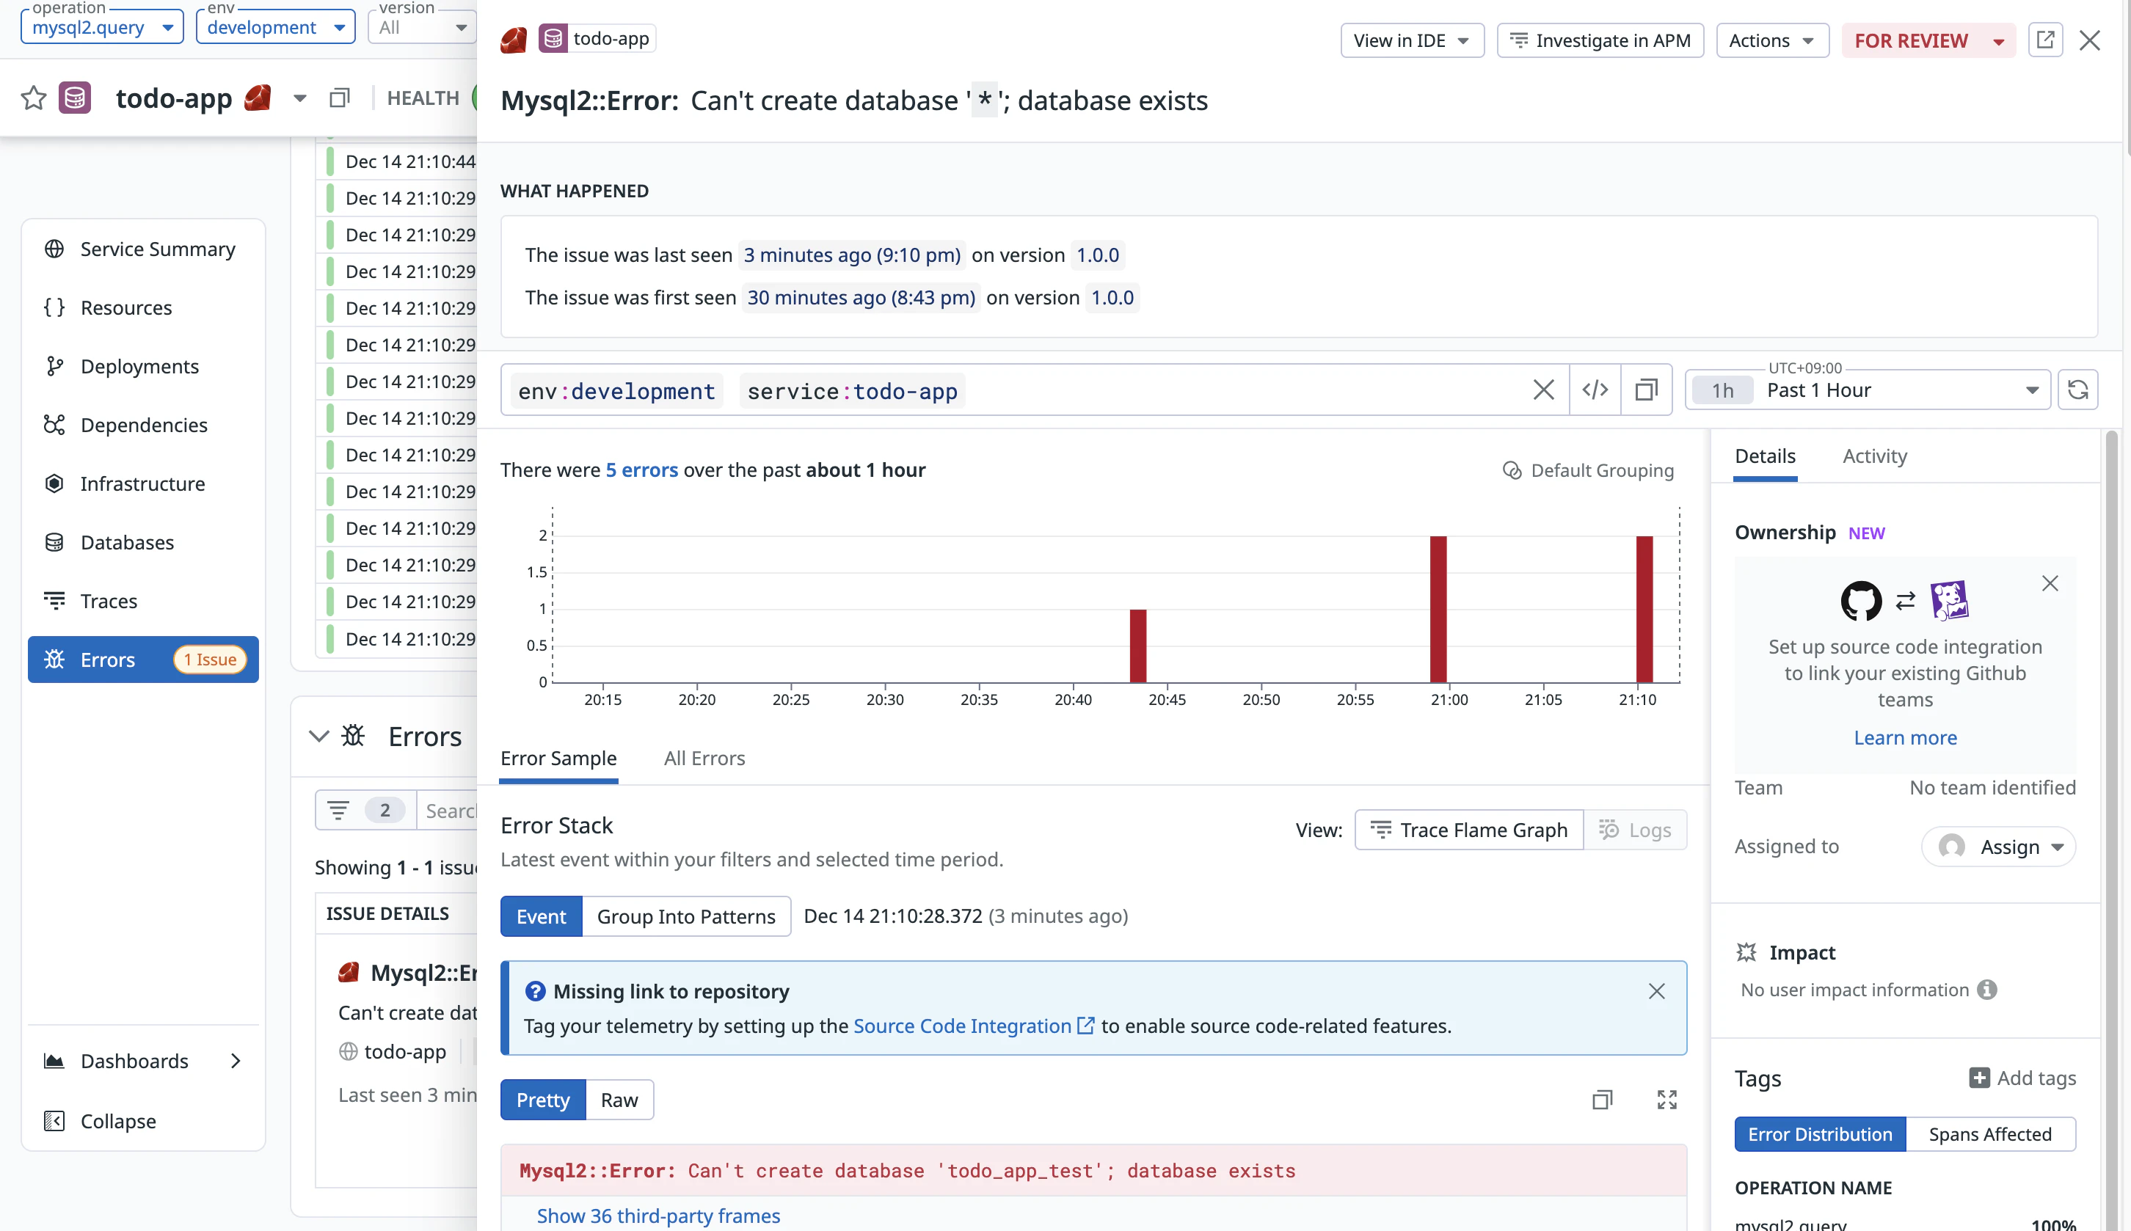Expand Dashboards submenu arrow
2131x1231 pixels.
pyautogui.click(x=235, y=1061)
